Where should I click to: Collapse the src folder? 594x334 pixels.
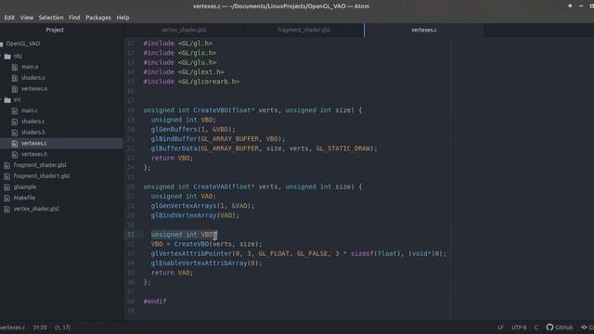point(17,100)
